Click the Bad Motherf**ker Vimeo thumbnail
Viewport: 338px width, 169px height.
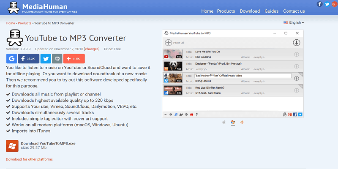click(x=173, y=78)
